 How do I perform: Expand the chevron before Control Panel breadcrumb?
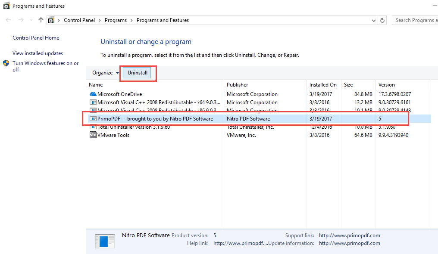(x=59, y=20)
